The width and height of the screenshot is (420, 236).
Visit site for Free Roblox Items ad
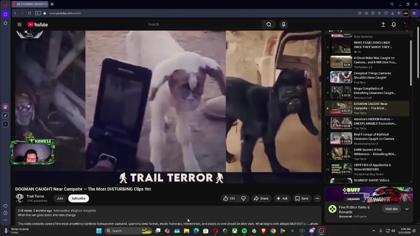[x=391, y=209]
